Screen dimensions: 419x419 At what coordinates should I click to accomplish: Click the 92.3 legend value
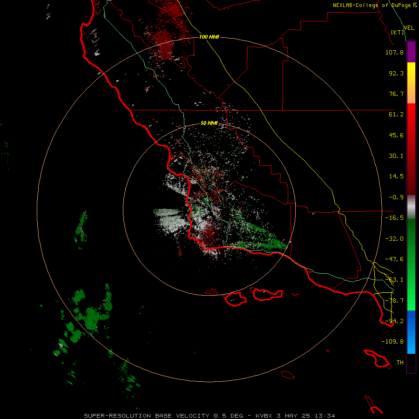(396, 73)
